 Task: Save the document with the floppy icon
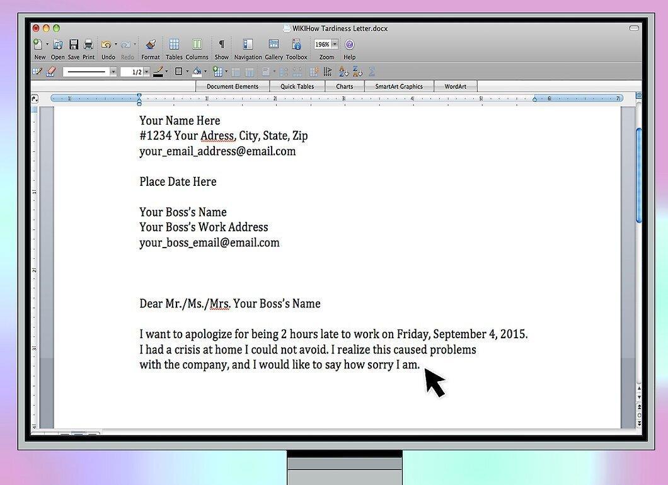(x=74, y=44)
